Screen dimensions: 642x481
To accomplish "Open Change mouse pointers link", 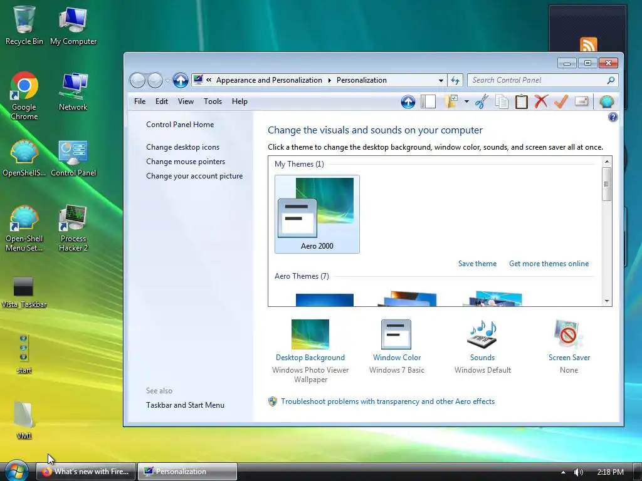I will 186,162.
